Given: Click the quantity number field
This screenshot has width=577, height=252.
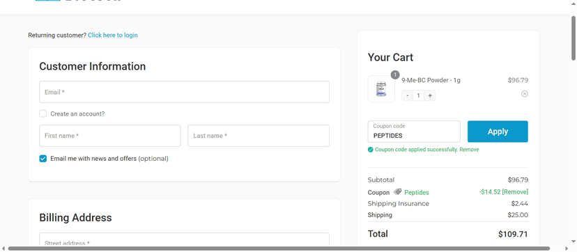Looking at the screenshot, I should [418, 96].
